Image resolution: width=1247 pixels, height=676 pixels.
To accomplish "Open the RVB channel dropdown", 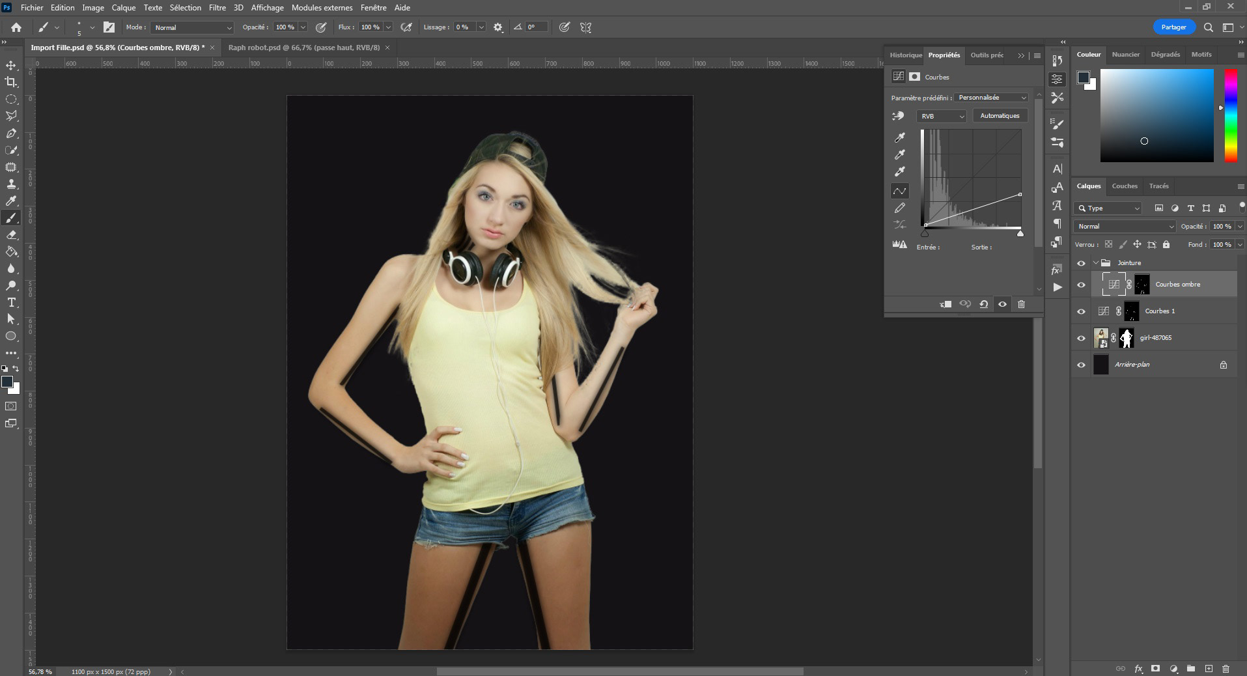I will pos(942,116).
